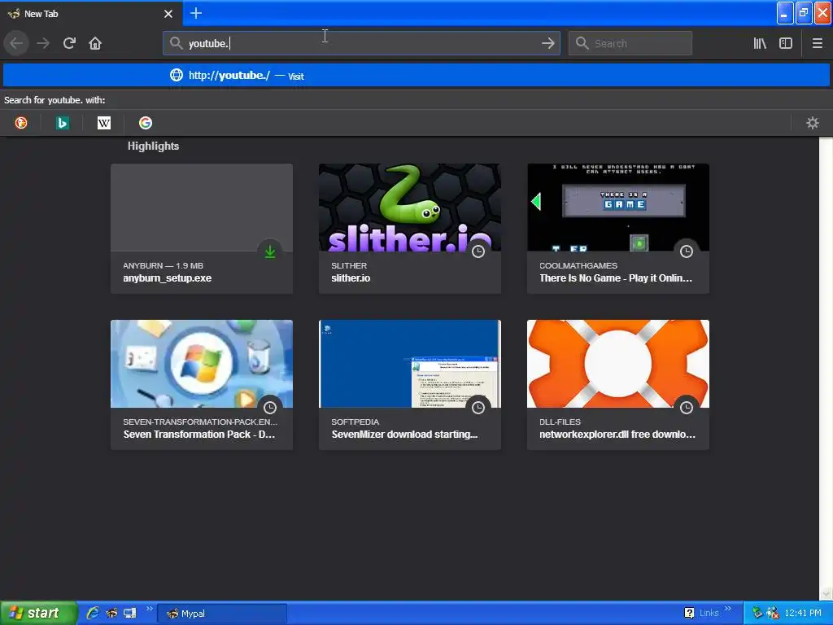Click the Forward navigation arrow
This screenshot has width=833, height=625.
[x=43, y=43]
